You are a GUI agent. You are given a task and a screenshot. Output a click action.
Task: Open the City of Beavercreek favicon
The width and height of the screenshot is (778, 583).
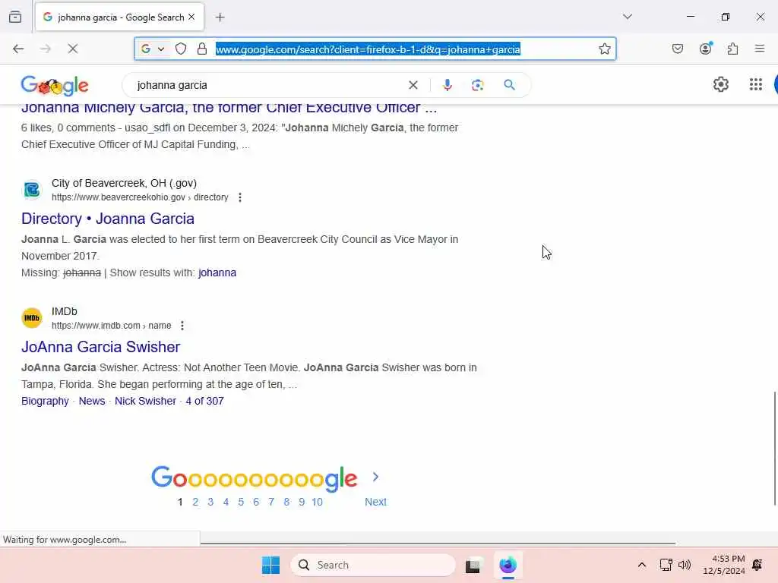pos(32,190)
